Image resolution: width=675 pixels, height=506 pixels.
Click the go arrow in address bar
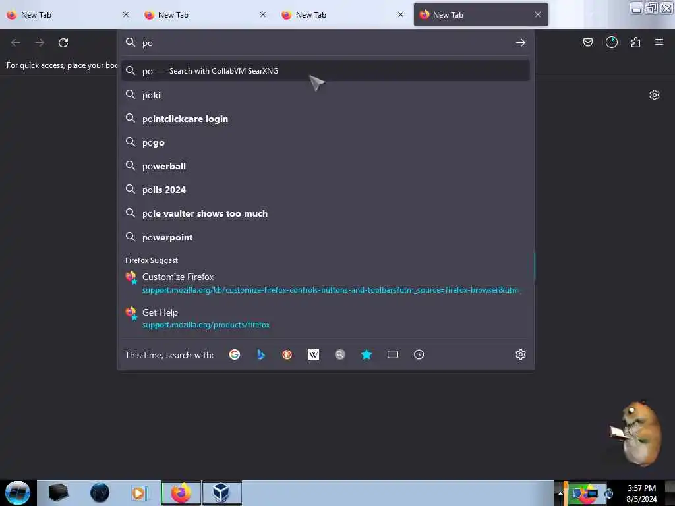click(521, 43)
